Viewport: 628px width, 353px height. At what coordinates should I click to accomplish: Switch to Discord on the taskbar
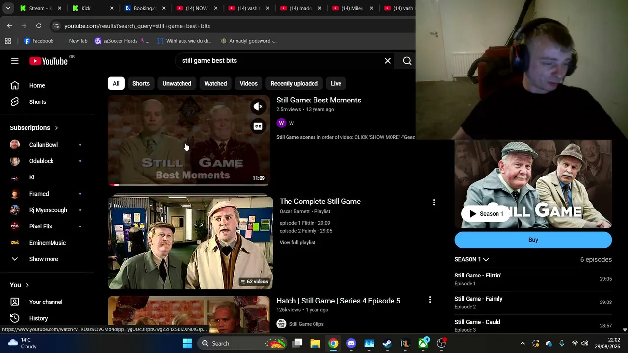pyautogui.click(x=351, y=343)
